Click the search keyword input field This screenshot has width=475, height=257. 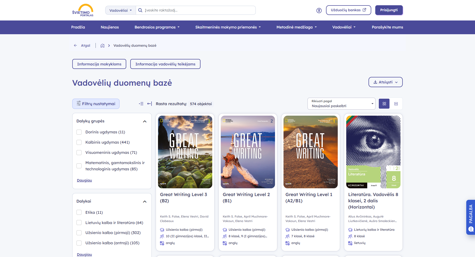[x=199, y=10]
